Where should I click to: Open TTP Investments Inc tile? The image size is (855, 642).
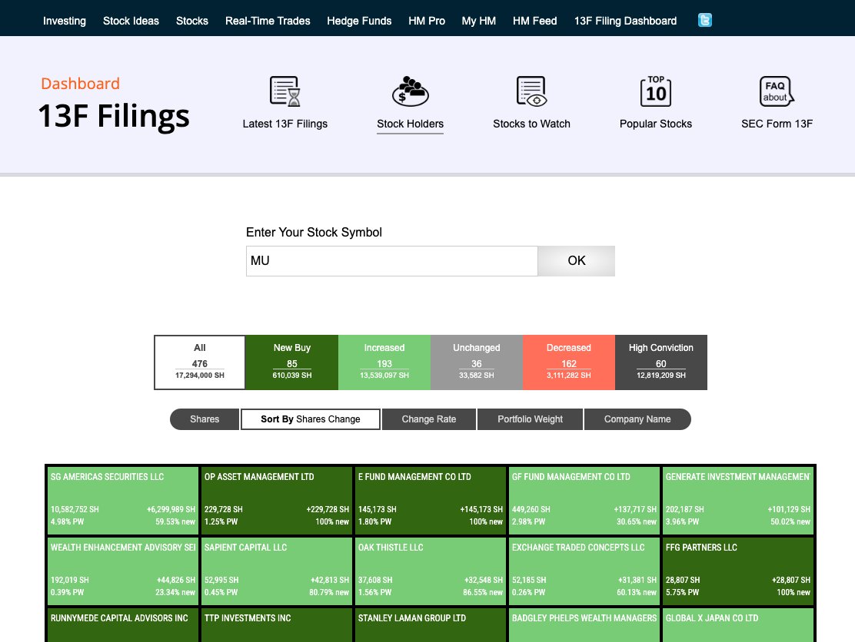click(x=277, y=625)
